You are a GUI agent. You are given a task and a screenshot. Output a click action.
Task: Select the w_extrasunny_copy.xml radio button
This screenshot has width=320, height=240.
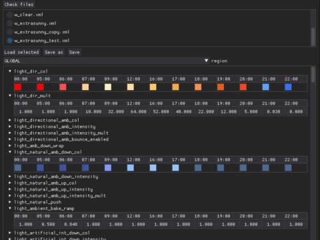tap(9, 32)
